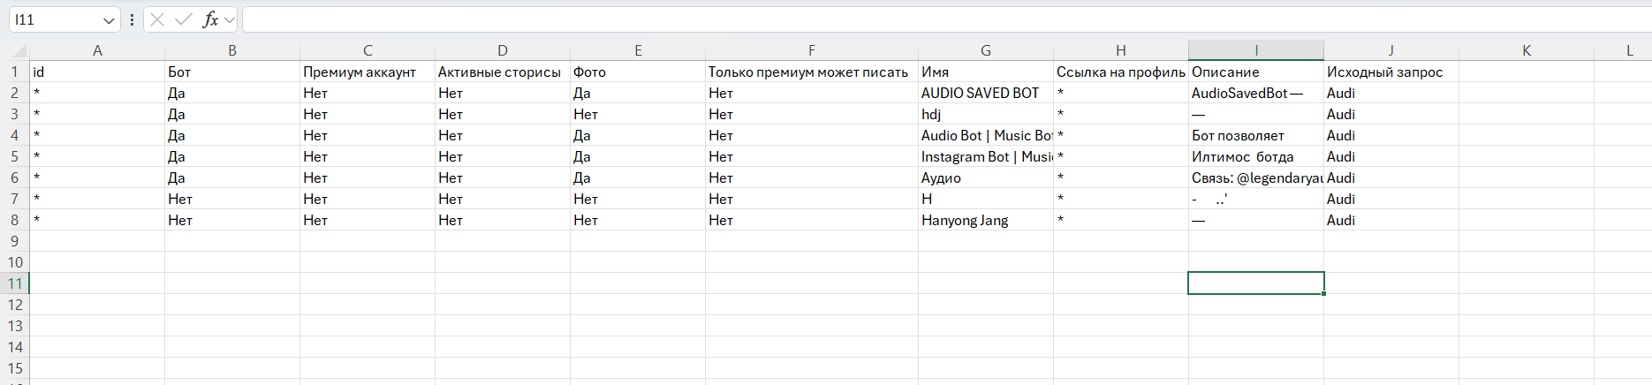Click the three-dot handle beside Name Box

tap(132, 19)
